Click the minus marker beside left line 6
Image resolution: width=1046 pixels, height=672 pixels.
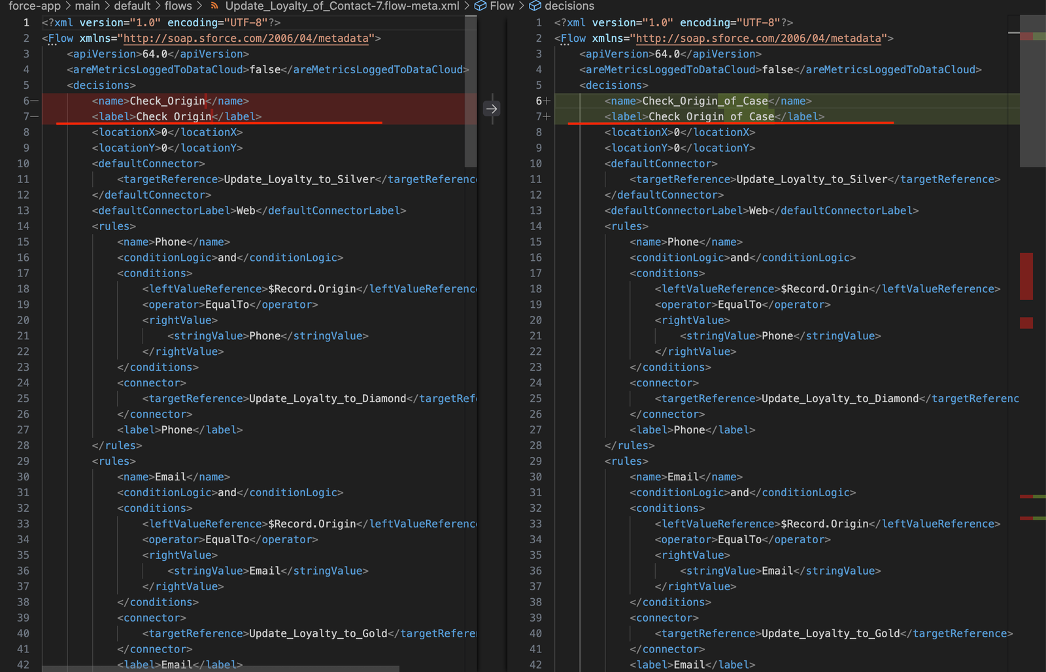coord(35,101)
